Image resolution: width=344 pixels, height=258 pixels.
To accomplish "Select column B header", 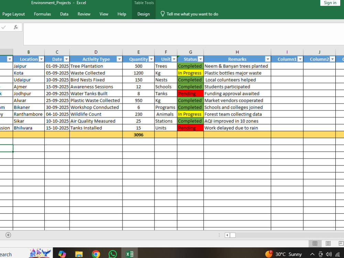I will (x=29, y=52).
